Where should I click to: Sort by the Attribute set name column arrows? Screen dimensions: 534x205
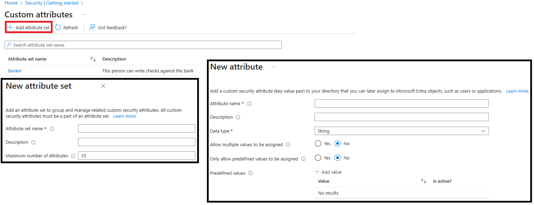[x=93, y=59]
